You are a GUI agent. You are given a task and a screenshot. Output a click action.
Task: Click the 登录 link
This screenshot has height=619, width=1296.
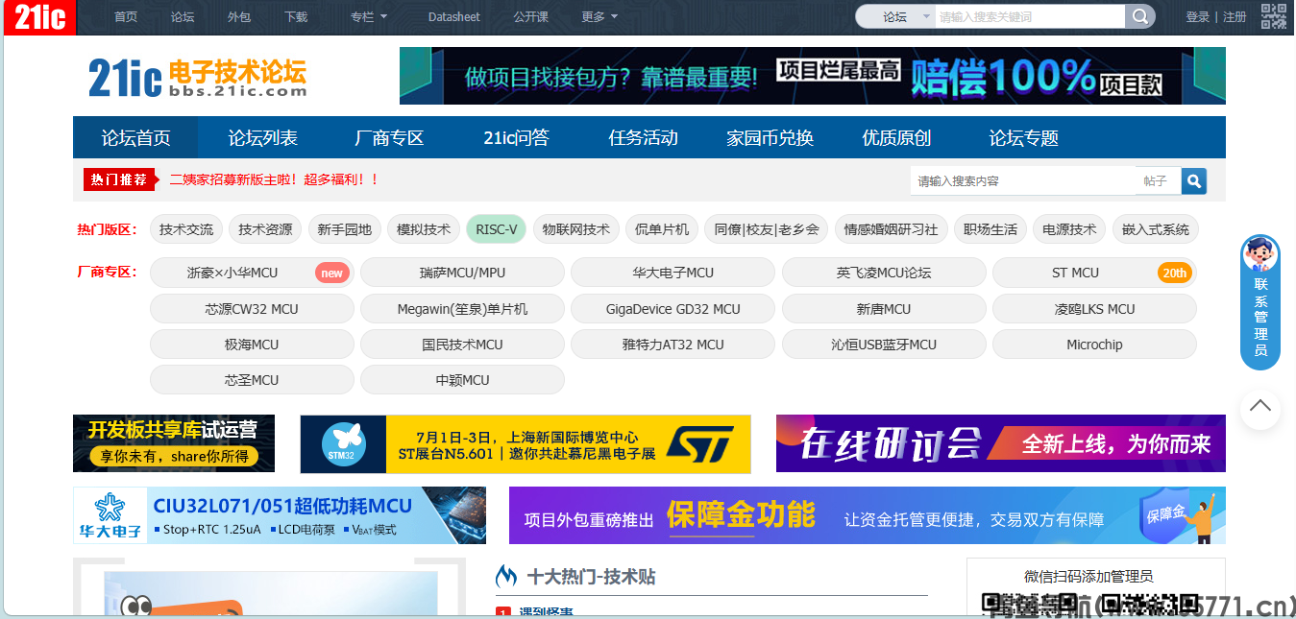tap(1197, 16)
